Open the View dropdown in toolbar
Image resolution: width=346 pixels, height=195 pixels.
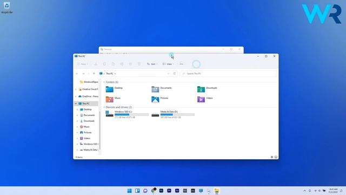tap(168, 64)
